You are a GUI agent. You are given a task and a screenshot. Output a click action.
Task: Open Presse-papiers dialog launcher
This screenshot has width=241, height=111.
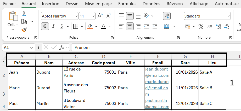pos(36,38)
